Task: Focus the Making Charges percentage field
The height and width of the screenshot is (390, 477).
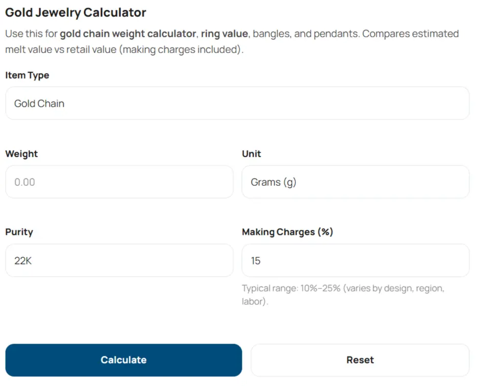Action: [x=355, y=261]
